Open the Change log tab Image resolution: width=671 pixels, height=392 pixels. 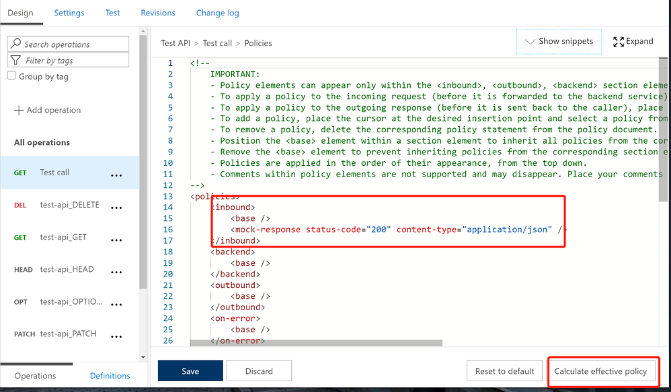[x=217, y=13]
